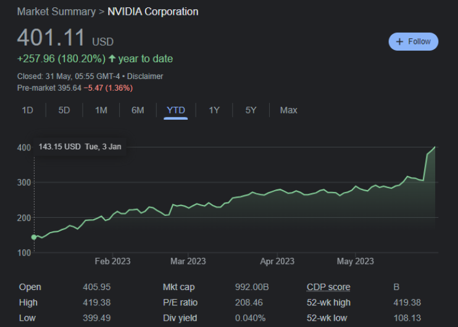The height and width of the screenshot is (327, 458).
Task: Click the May 2023 axis label
Action: click(x=355, y=261)
